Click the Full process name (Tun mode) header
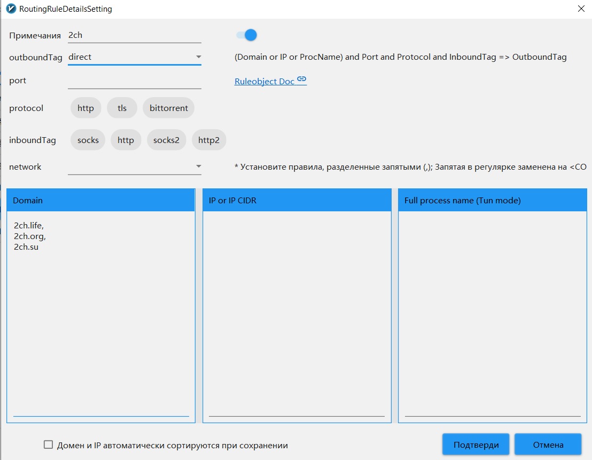This screenshot has width=592, height=460. coord(492,200)
